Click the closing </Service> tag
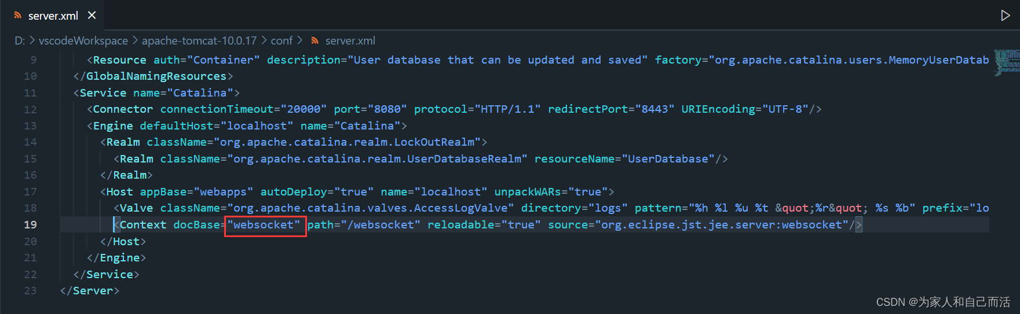Image resolution: width=1020 pixels, height=314 pixels. click(x=106, y=275)
